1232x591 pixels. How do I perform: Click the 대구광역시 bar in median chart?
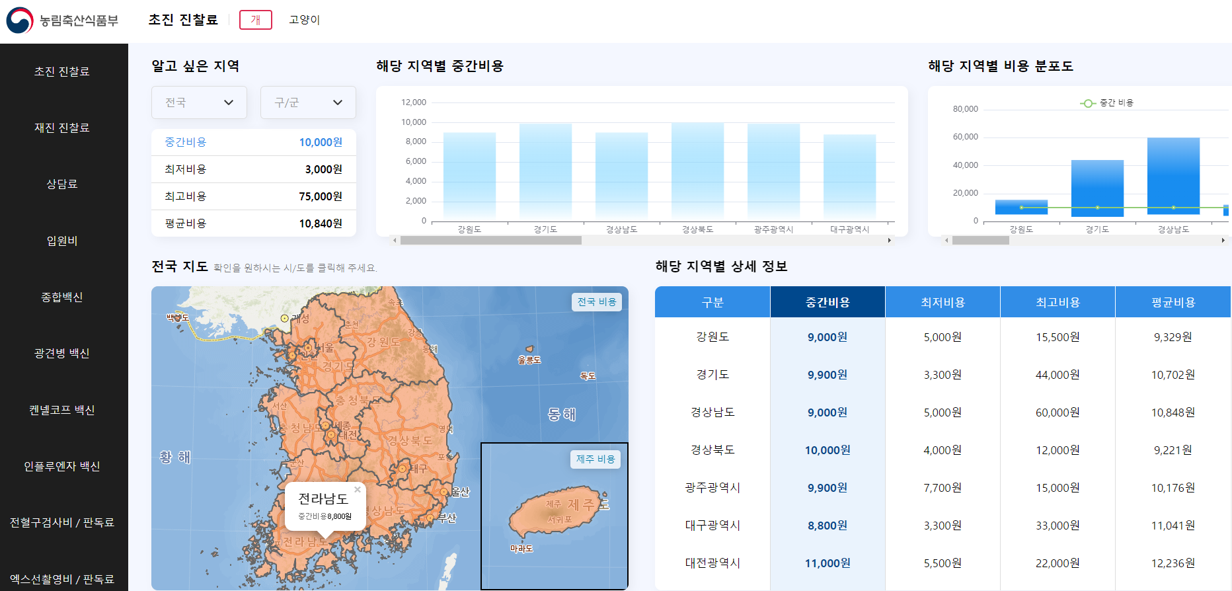tap(849, 178)
